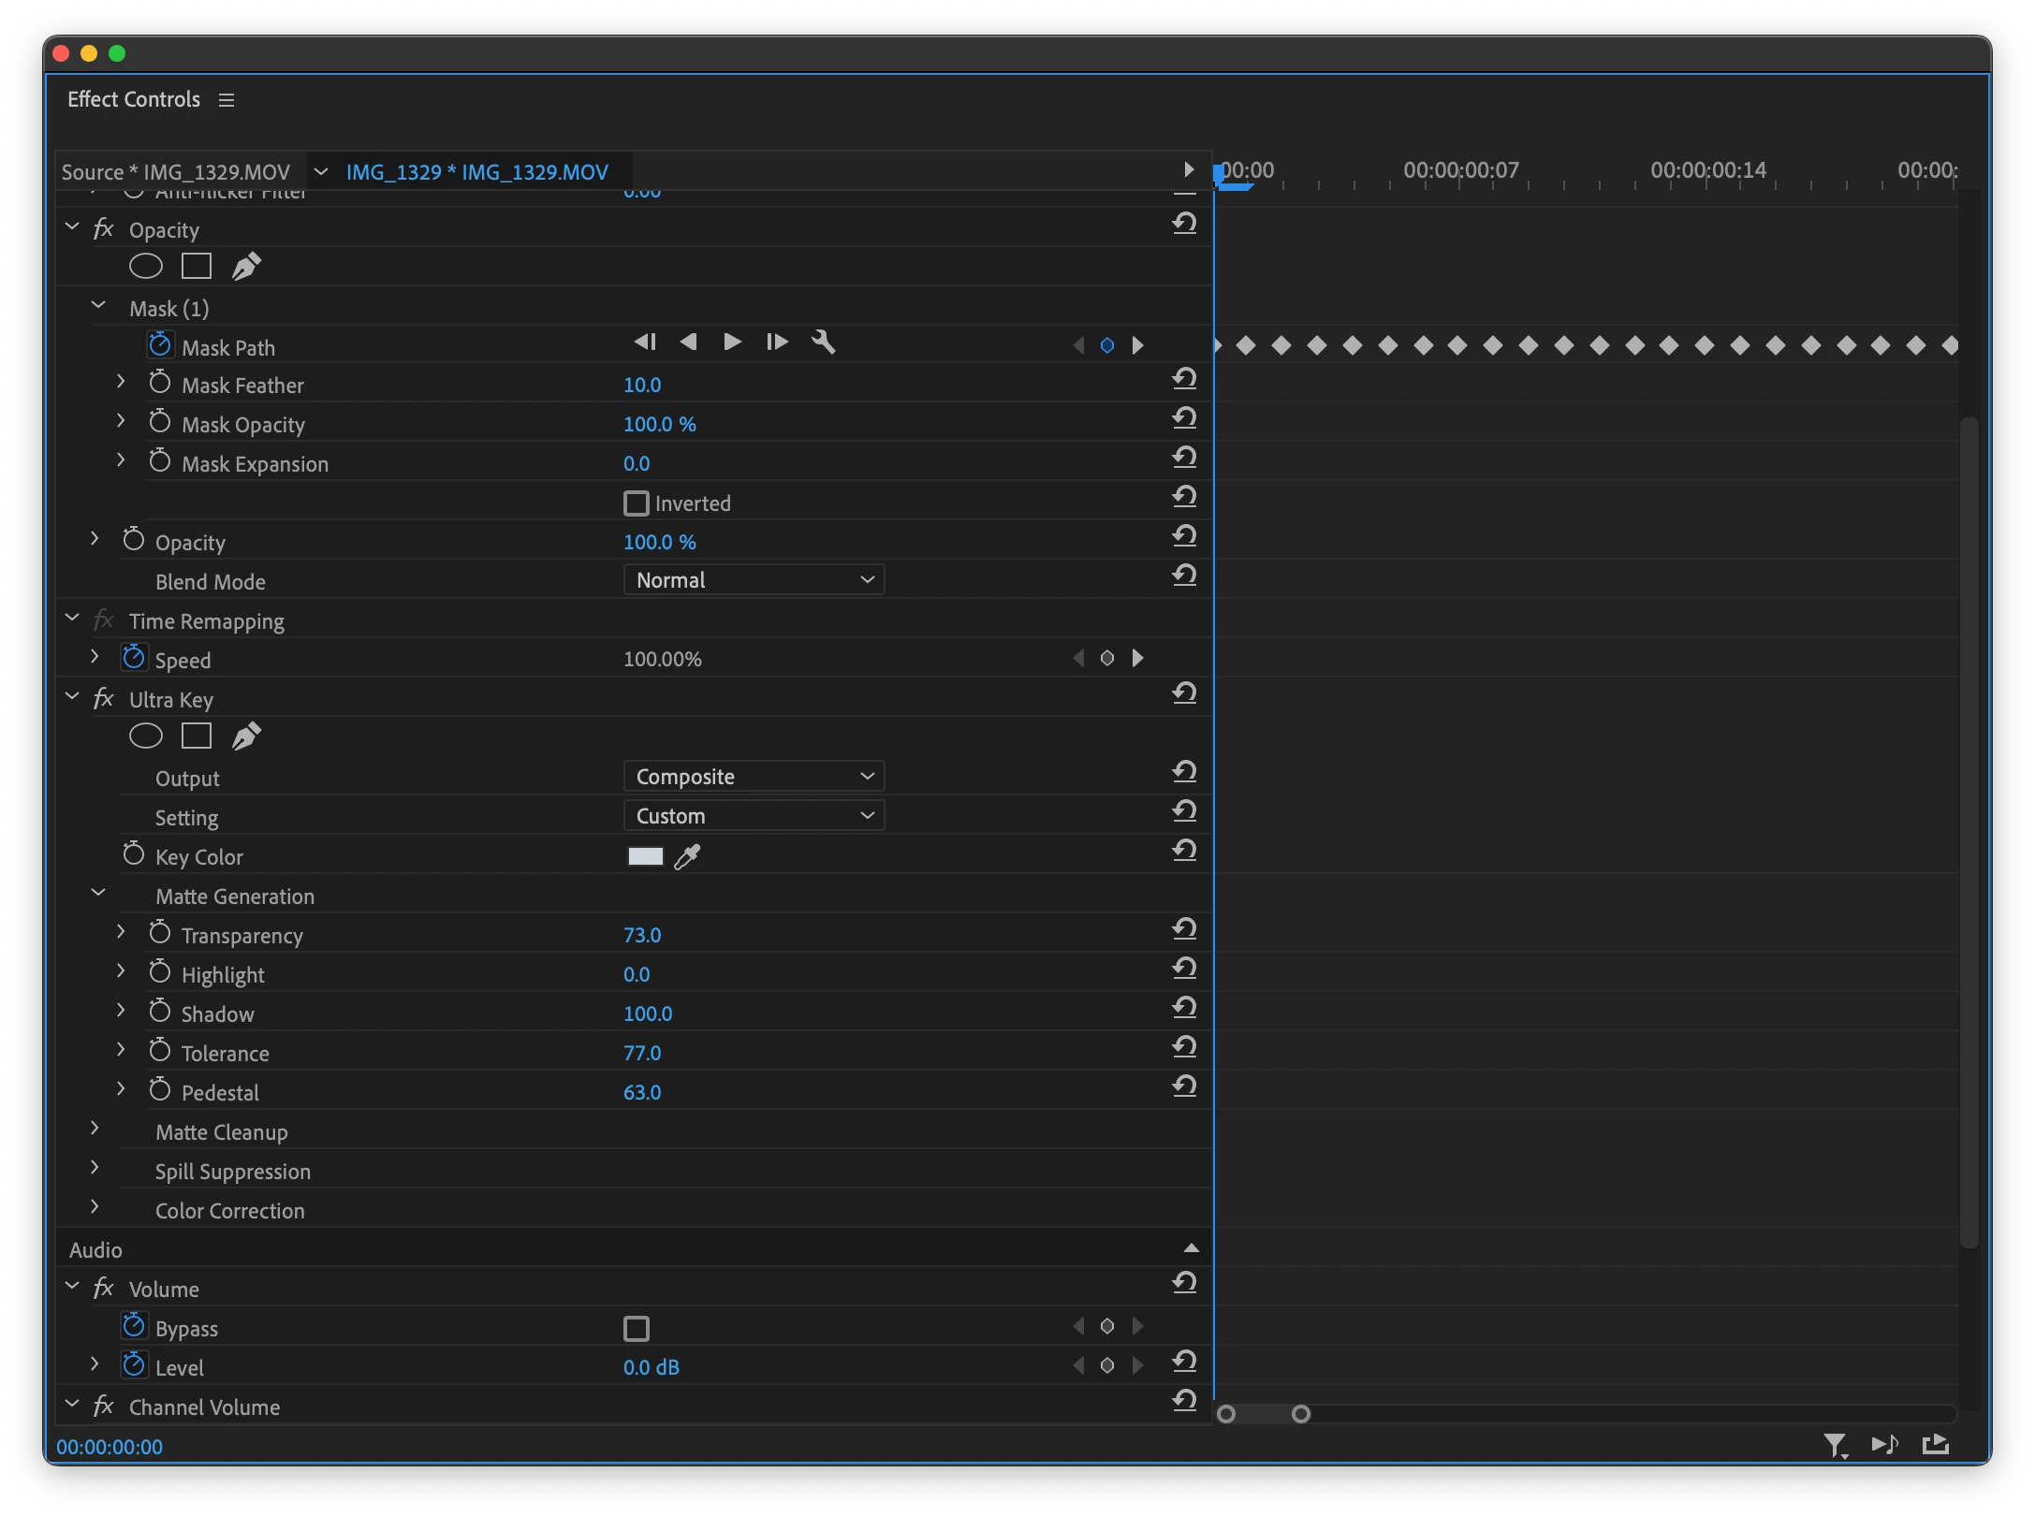Screen dimensions: 2035x1516
Task: Open the Effect Controls panel menu
Action: pyautogui.click(x=227, y=100)
